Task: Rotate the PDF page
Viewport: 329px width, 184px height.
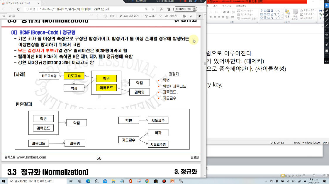Action: click(x=105, y=16)
